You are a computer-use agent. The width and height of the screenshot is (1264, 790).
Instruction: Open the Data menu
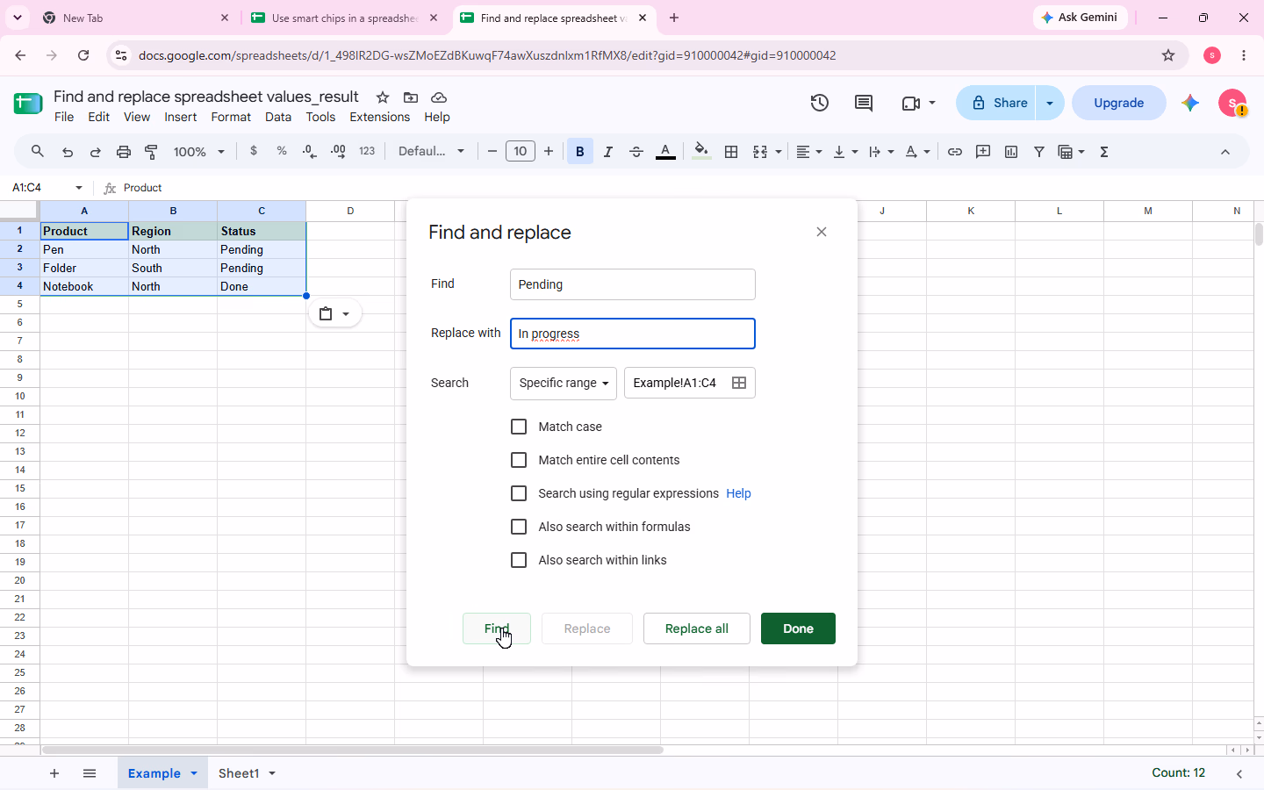coord(278,117)
